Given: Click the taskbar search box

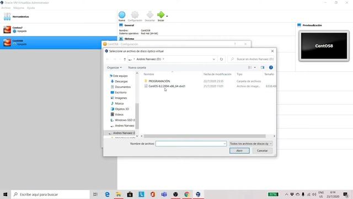Looking at the screenshot, I should pyautogui.click(x=50, y=194).
